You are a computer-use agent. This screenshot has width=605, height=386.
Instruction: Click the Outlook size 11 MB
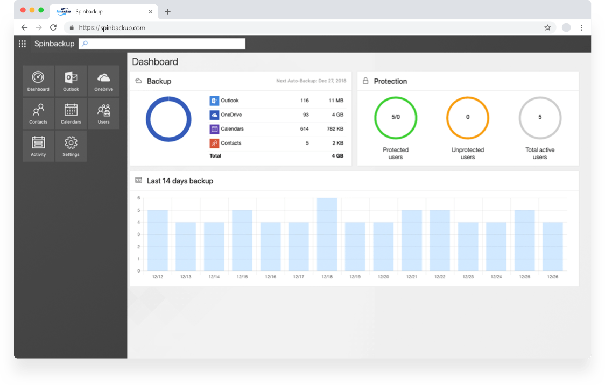click(x=336, y=101)
